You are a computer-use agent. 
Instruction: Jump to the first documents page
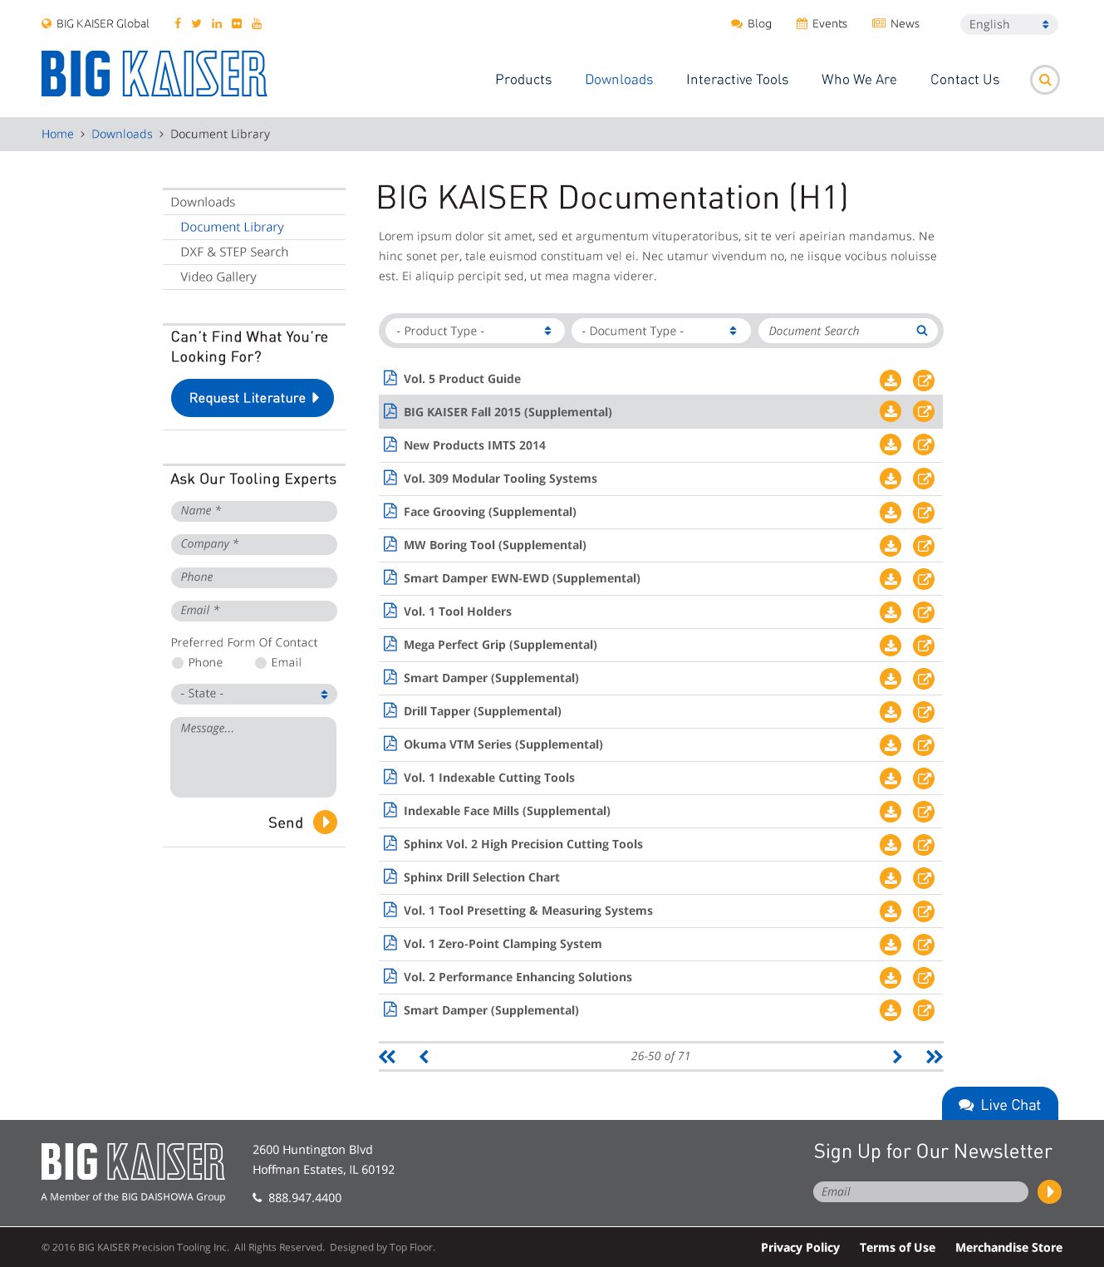pyautogui.click(x=387, y=1056)
